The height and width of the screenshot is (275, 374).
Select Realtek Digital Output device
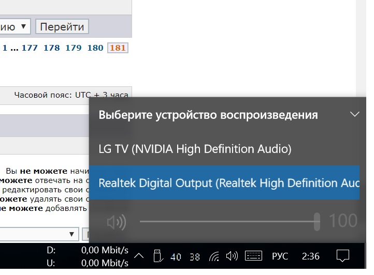(x=224, y=182)
